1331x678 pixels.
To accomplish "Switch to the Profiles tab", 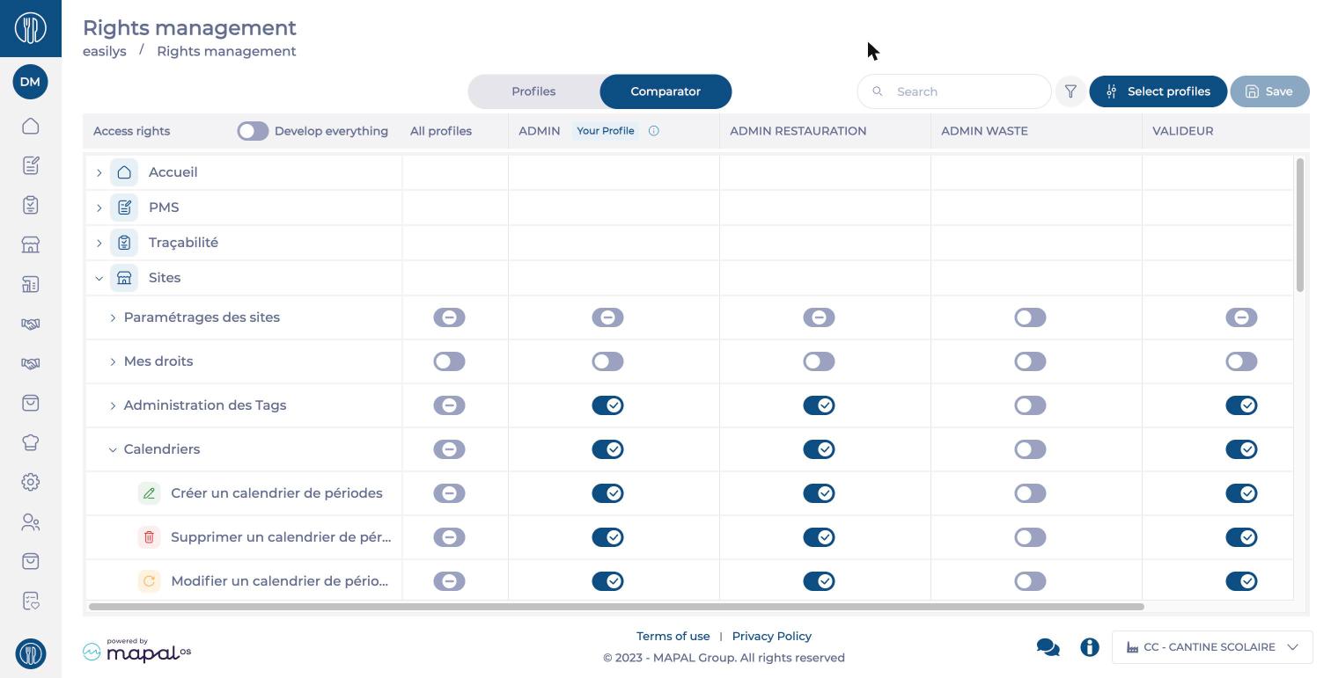I will click(533, 91).
